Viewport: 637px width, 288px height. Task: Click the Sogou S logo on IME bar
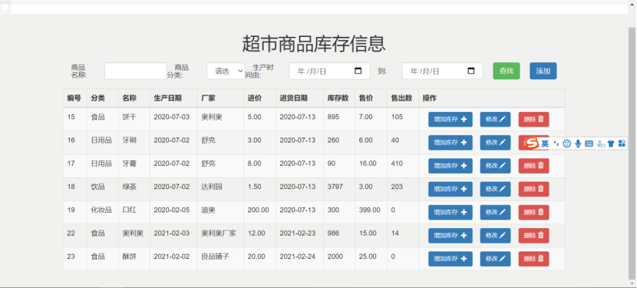(532, 144)
